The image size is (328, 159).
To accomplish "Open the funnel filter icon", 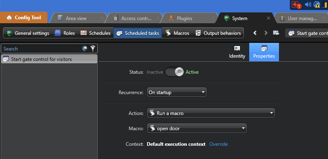I will pyautogui.click(x=93, y=48).
